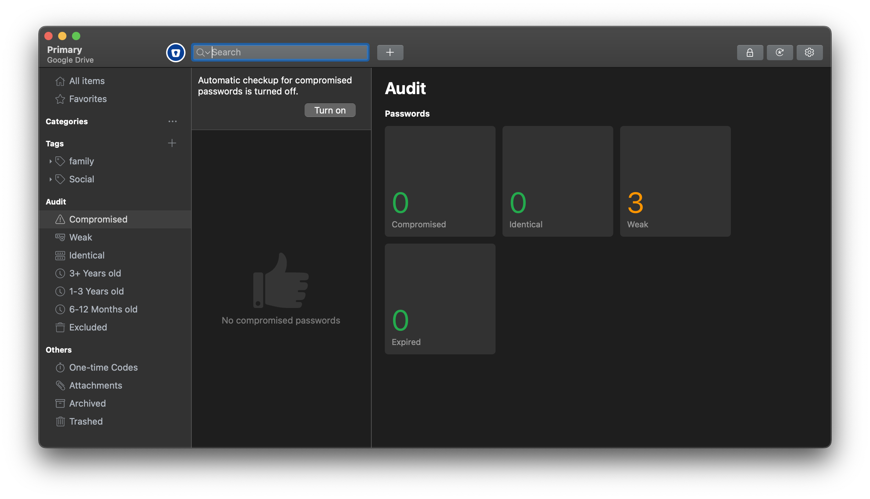870x499 pixels.
Task: Lock the vault with the padlock icon
Action: (x=750, y=53)
